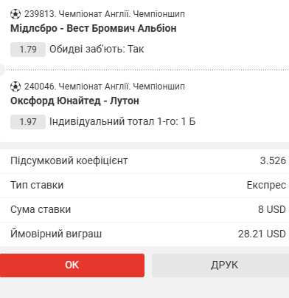Viewport: 289px width, 298px height.
Task: Click the 240046 Чемпіонат Англії league label
Action: [105, 87]
